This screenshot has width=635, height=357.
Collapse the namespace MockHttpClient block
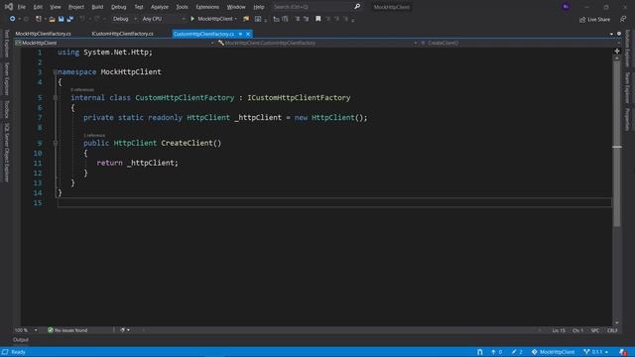(x=56, y=72)
